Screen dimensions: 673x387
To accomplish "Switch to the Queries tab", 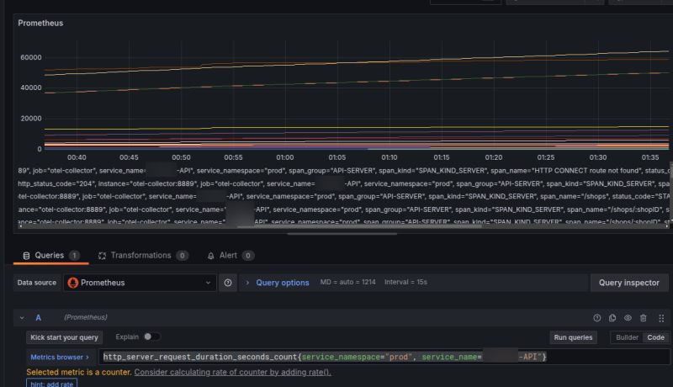I will (49, 256).
